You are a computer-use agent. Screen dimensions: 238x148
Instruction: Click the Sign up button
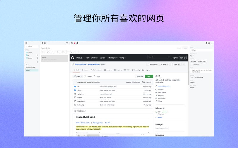point(183,58)
